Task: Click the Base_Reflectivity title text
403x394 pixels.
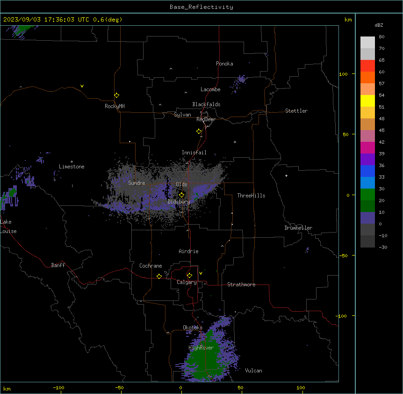Action: pos(201,7)
